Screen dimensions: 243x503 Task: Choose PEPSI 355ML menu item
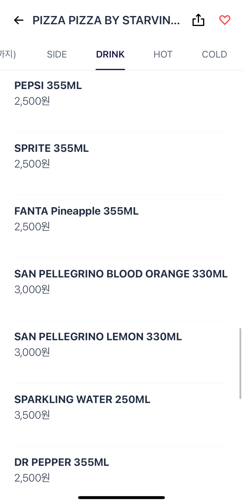(x=121, y=101)
